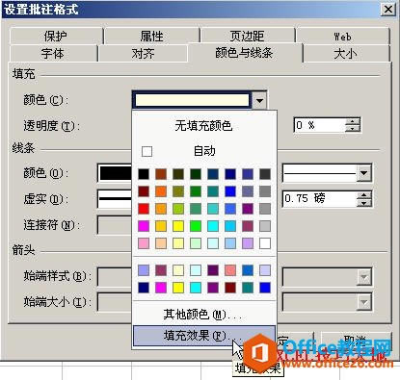Pick the bright green swatch in the fourth palette row
The image size is (400, 380).
(x=196, y=226)
